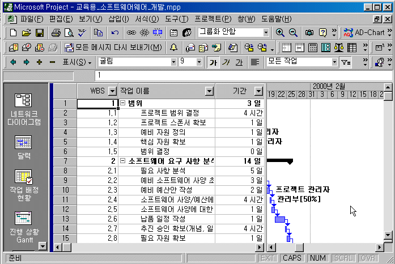Viewport: 395px width, 264px height.
Task: Select task '프로젝트 범위 결정' cell
Action: coord(167,113)
